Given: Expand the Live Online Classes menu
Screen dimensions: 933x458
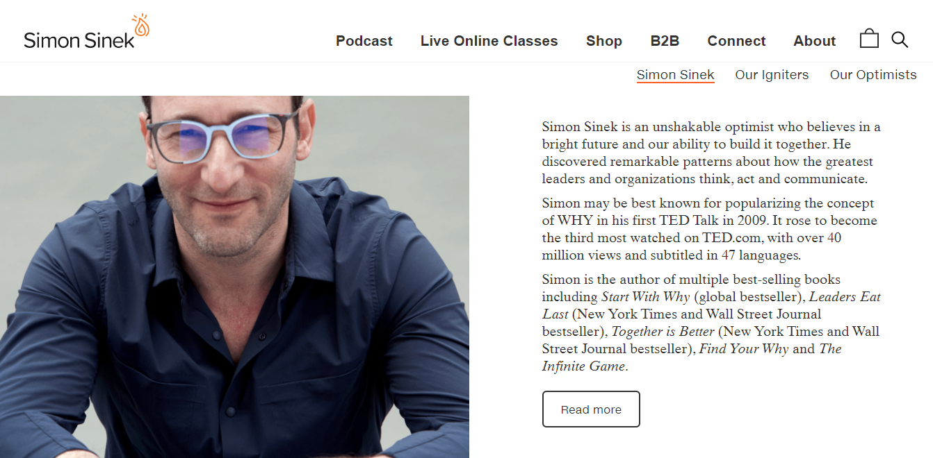Looking at the screenshot, I should coord(489,41).
